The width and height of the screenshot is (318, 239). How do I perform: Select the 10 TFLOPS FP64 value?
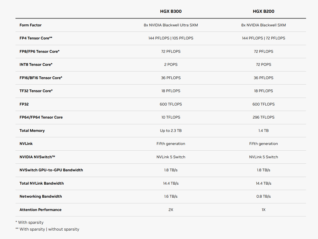coord(171,117)
